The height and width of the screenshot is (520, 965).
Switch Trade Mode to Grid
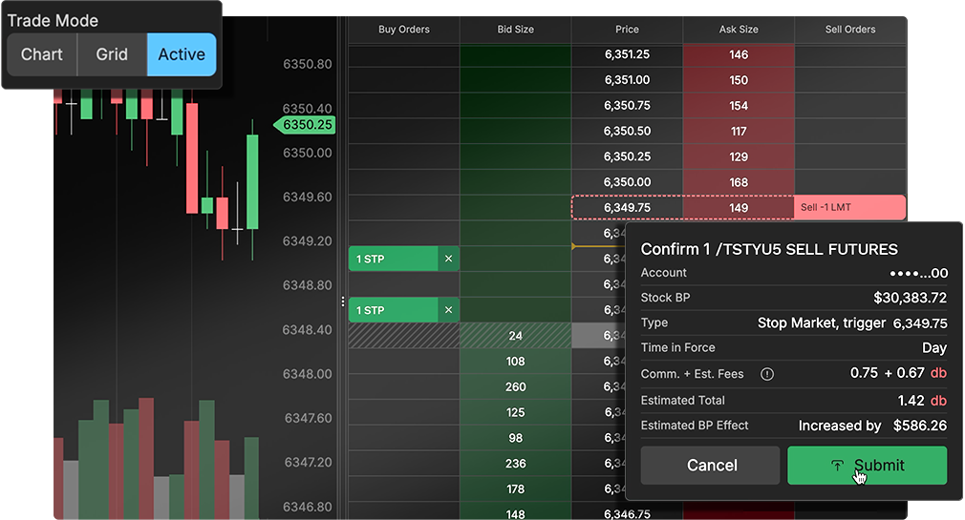coord(112,54)
